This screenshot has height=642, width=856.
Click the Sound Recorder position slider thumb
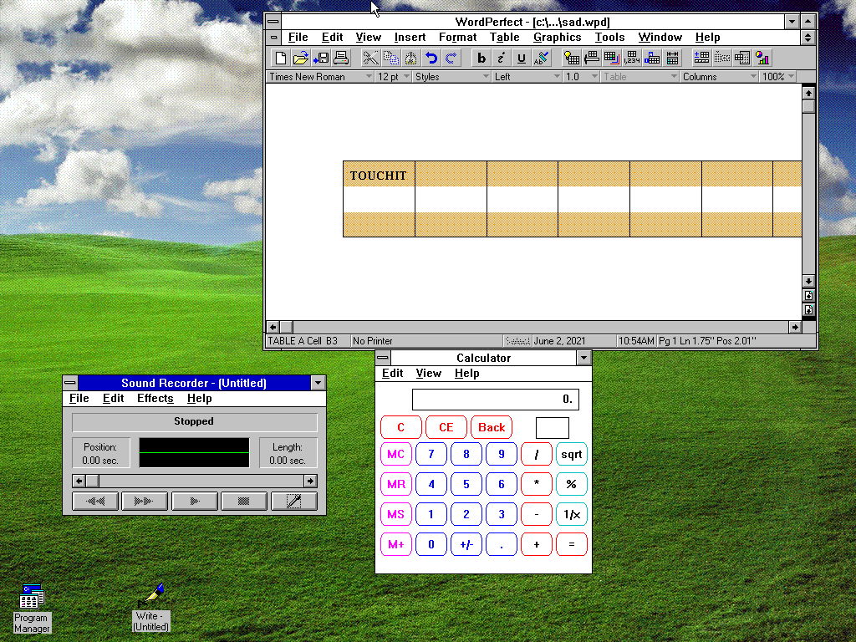[93, 481]
